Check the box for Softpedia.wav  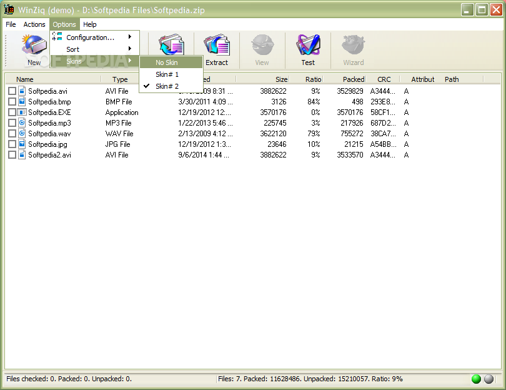click(x=12, y=134)
